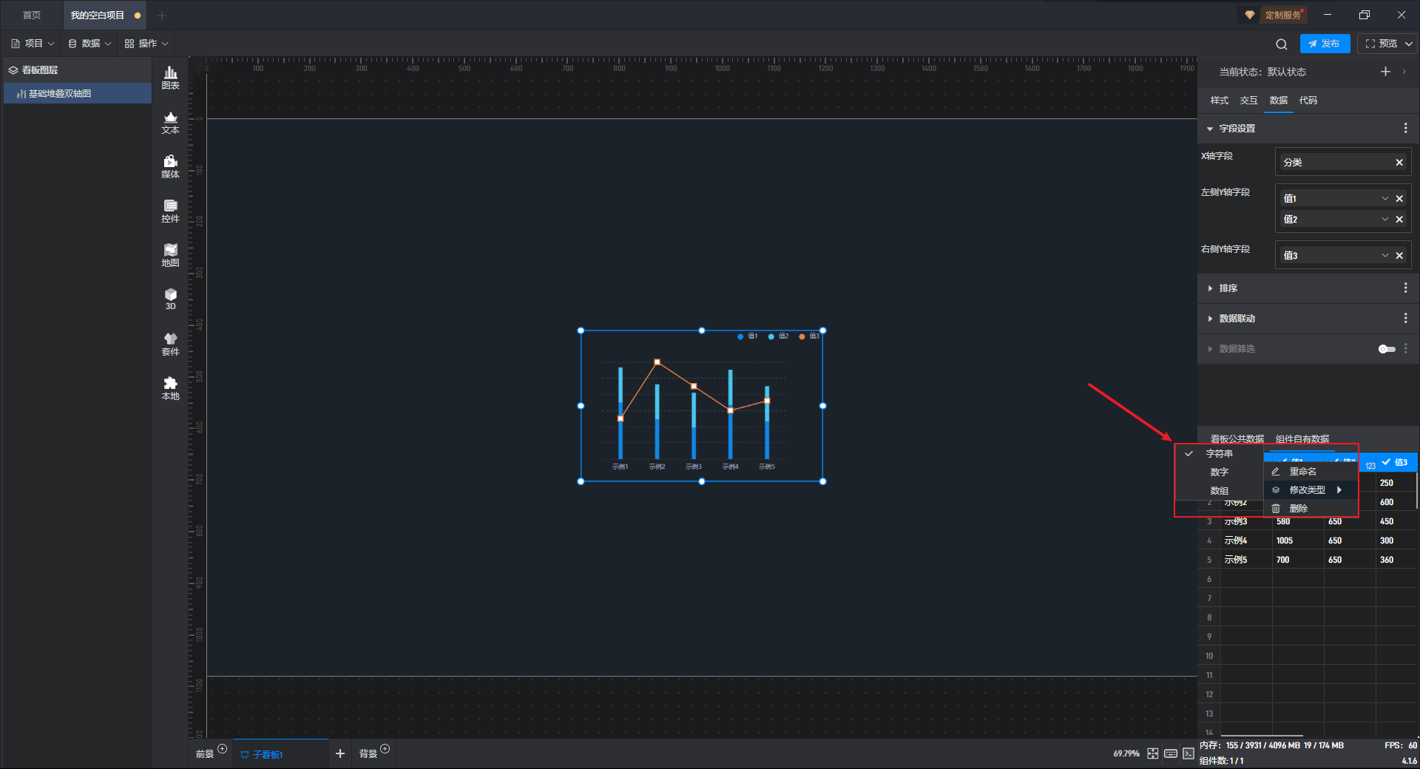
Task: Choose 修改类型 from context menu
Action: point(1311,490)
